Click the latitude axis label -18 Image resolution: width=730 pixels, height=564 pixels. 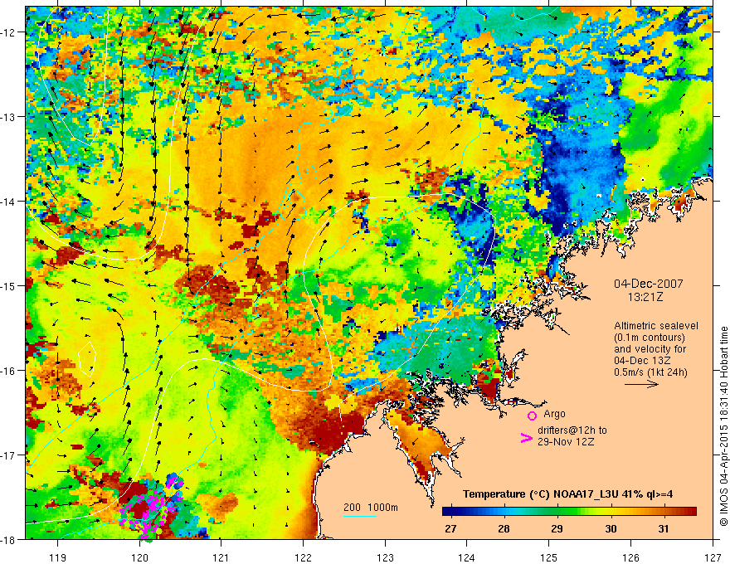pyautogui.click(x=8, y=539)
